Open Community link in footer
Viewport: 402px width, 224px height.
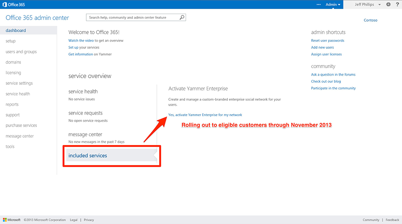371,220
